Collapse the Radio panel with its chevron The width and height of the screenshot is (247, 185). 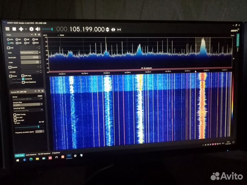coord(32,35)
